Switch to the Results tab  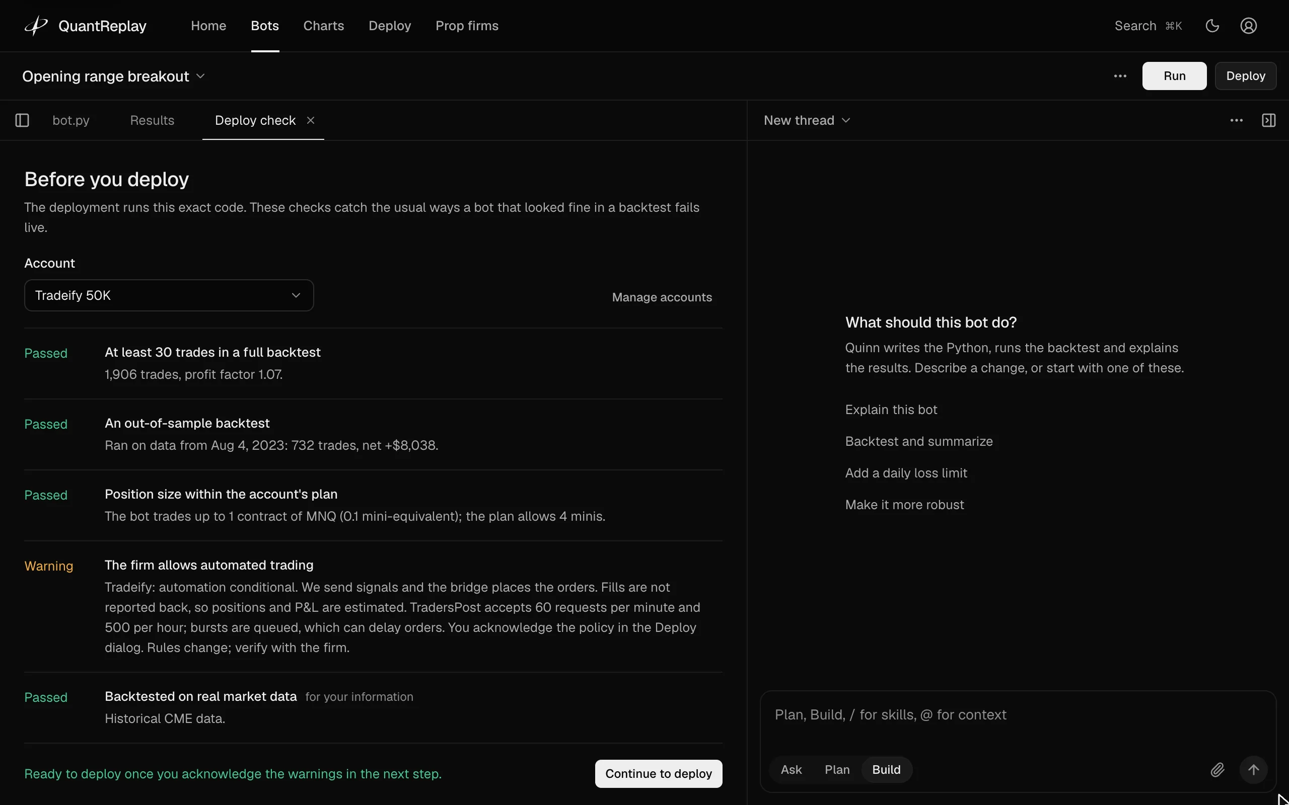152,120
